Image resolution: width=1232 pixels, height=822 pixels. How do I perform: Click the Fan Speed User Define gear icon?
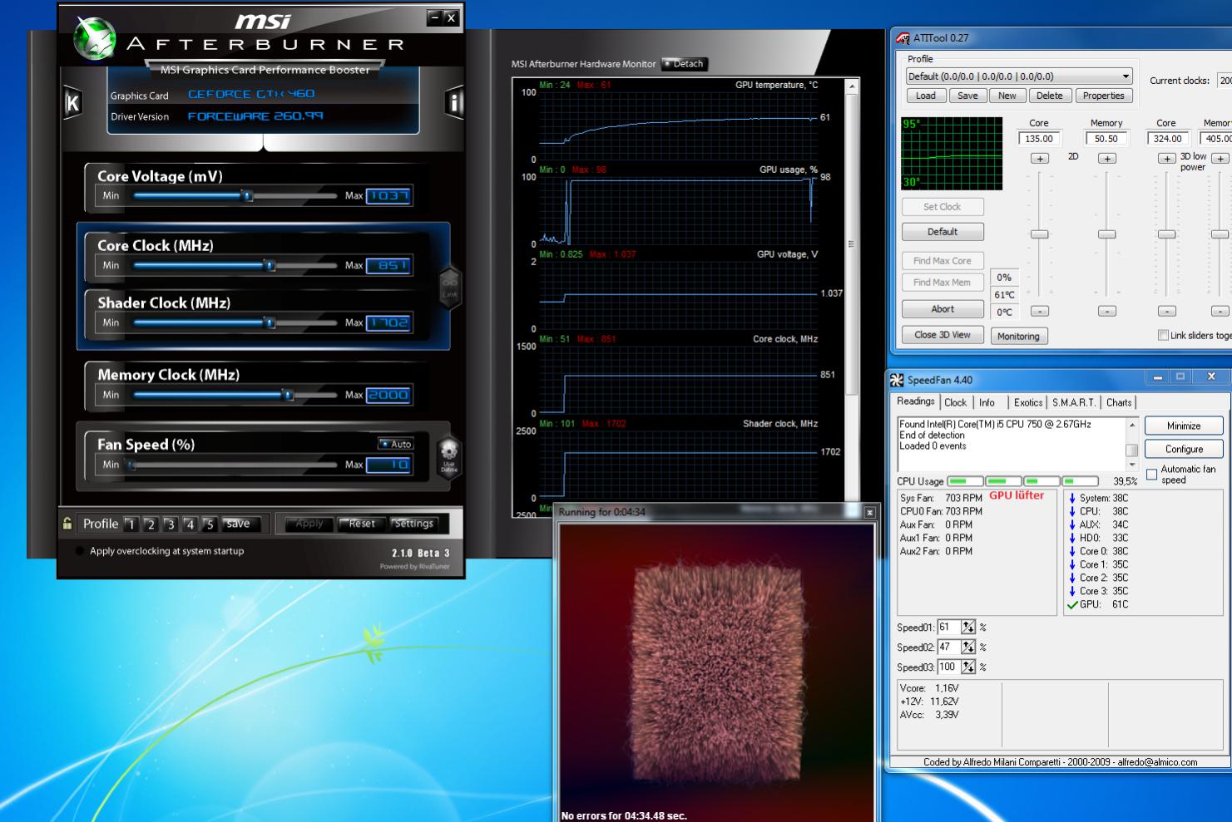[x=449, y=457]
